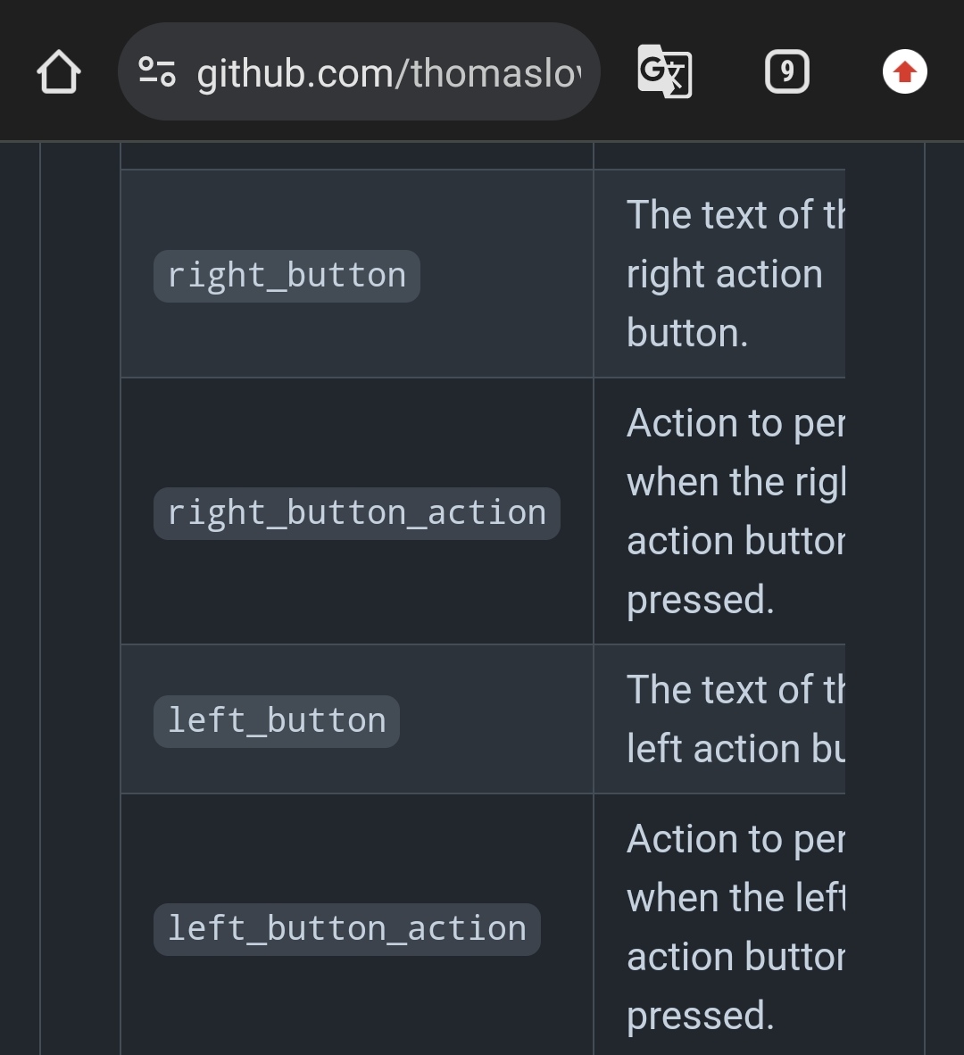
Task: Open site settings icon in address bar
Action: pos(157,71)
